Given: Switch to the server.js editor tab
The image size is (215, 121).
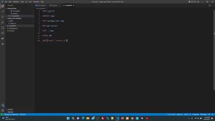Looking at the screenshot, I should click(55, 5).
